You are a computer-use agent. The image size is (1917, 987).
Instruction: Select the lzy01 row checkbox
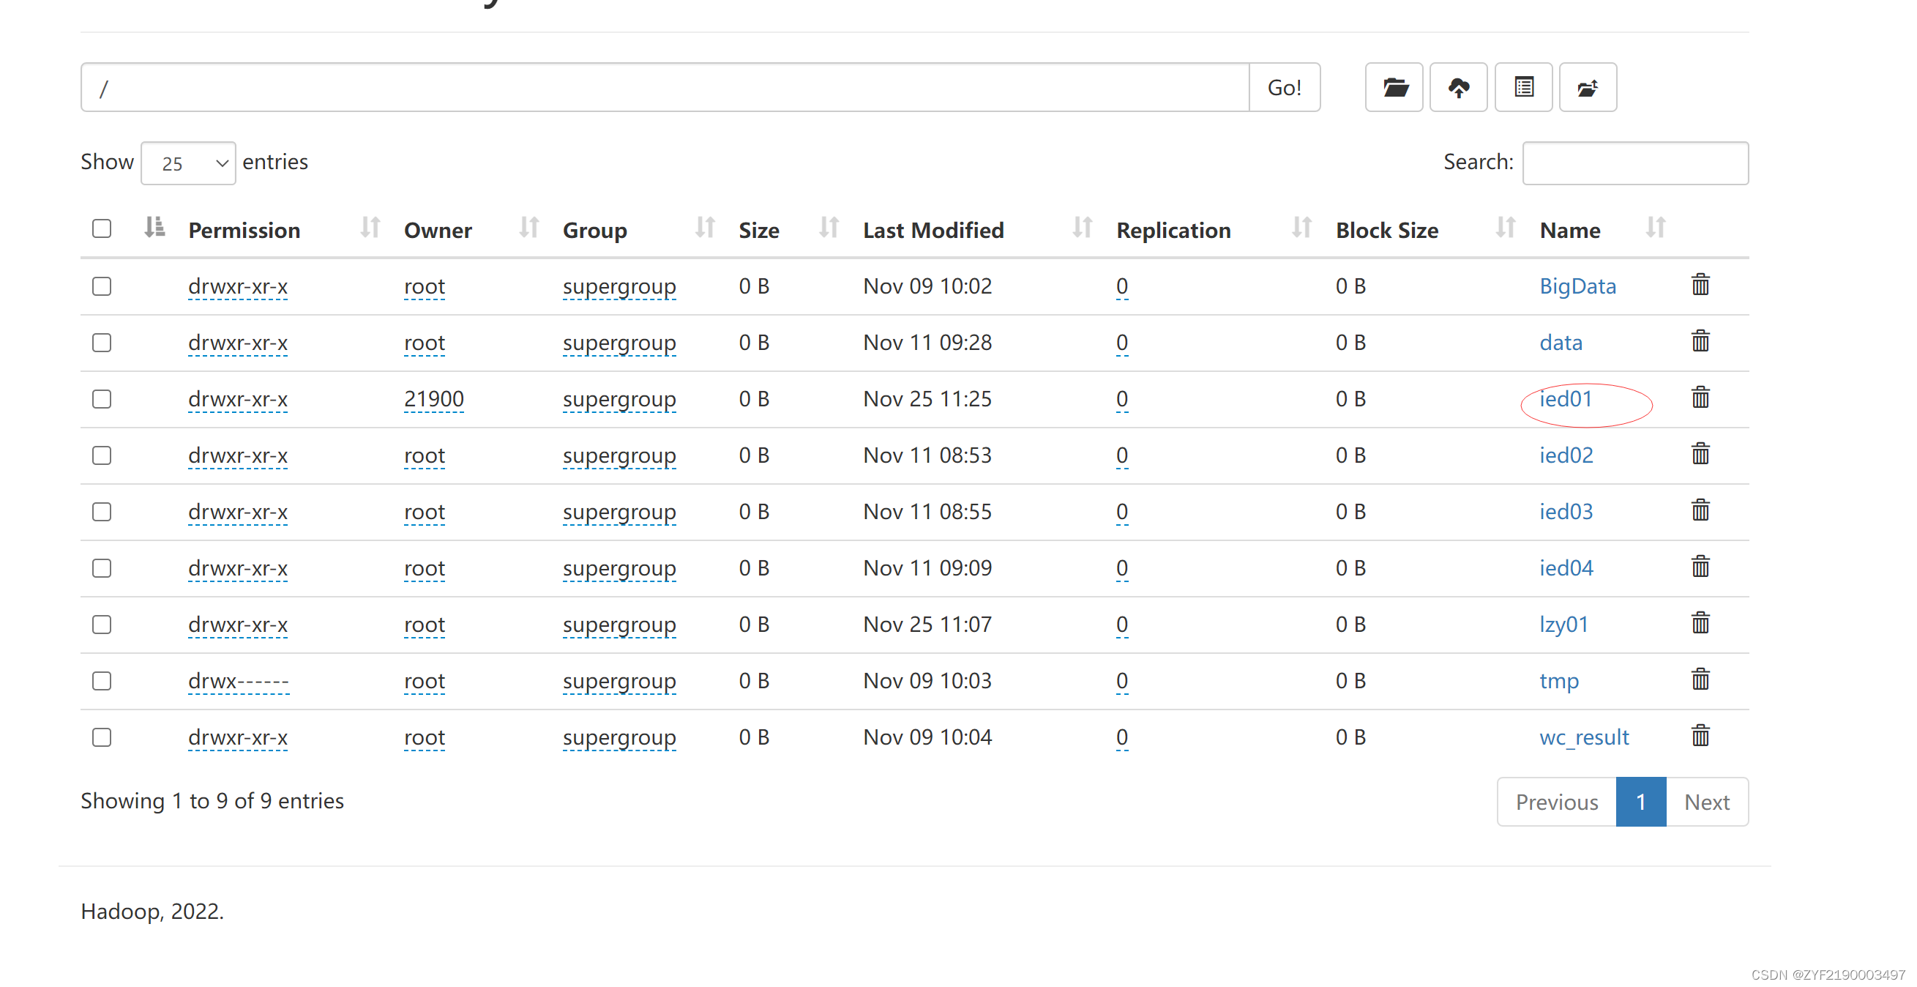[102, 625]
